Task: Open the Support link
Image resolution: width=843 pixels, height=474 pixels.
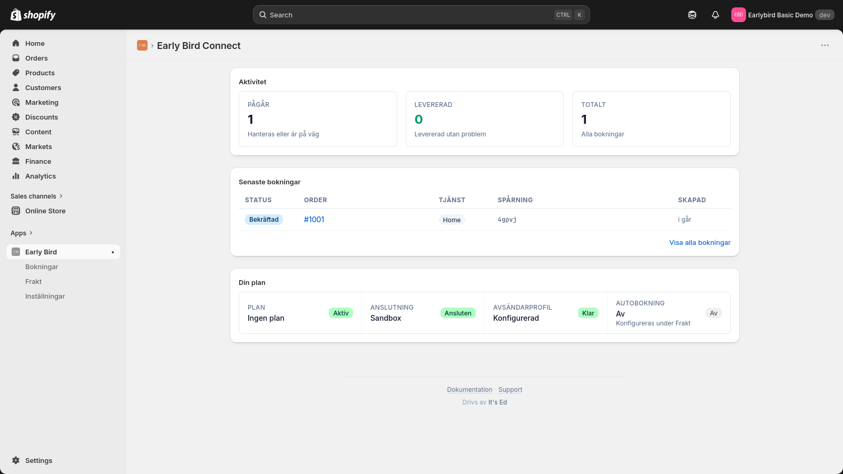Action: point(511,390)
